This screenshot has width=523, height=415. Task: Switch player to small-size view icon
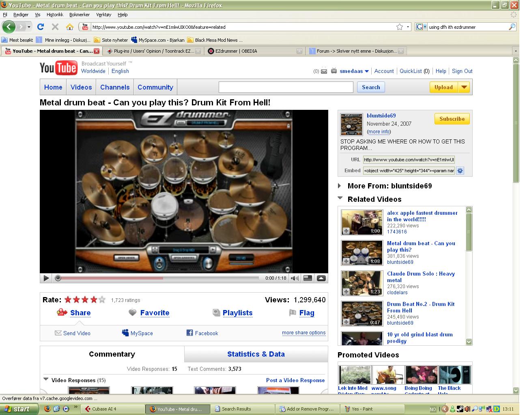[308, 278]
